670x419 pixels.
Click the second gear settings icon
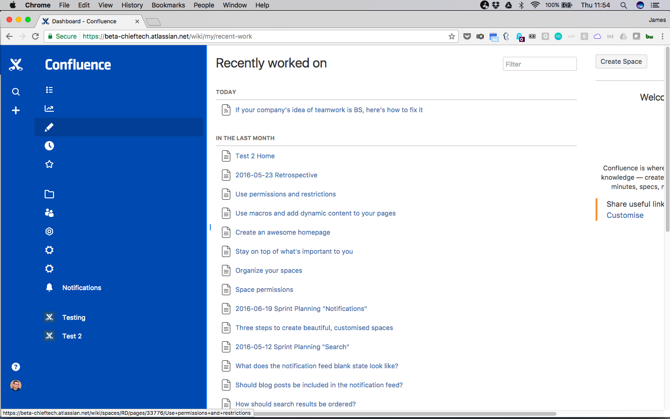pos(49,269)
